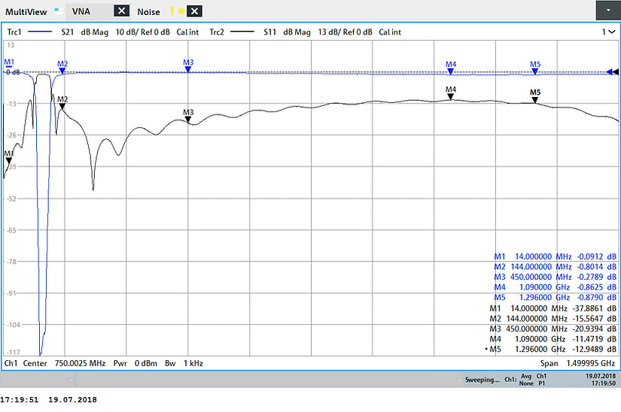Click the MultiView tab icon
Screen dimensions: 621x412
pos(58,11)
